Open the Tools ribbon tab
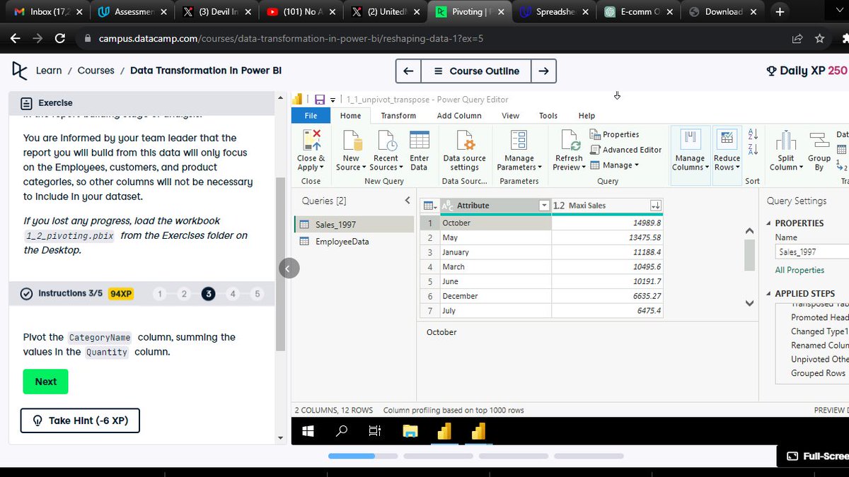This screenshot has width=849, height=477. (x=548, y=116)
